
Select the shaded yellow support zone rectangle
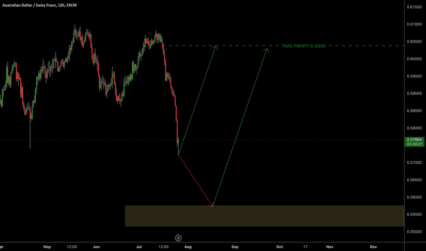pyautogui.click(x=264, y=216)
